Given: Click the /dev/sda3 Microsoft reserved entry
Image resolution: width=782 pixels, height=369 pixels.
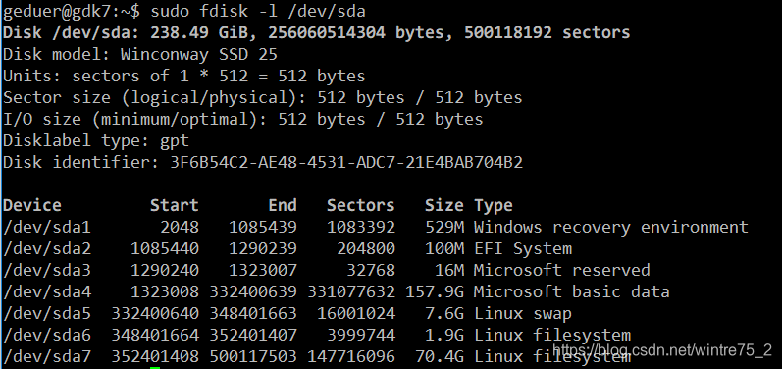Looking at the screenshot, I should coord(327,270).
